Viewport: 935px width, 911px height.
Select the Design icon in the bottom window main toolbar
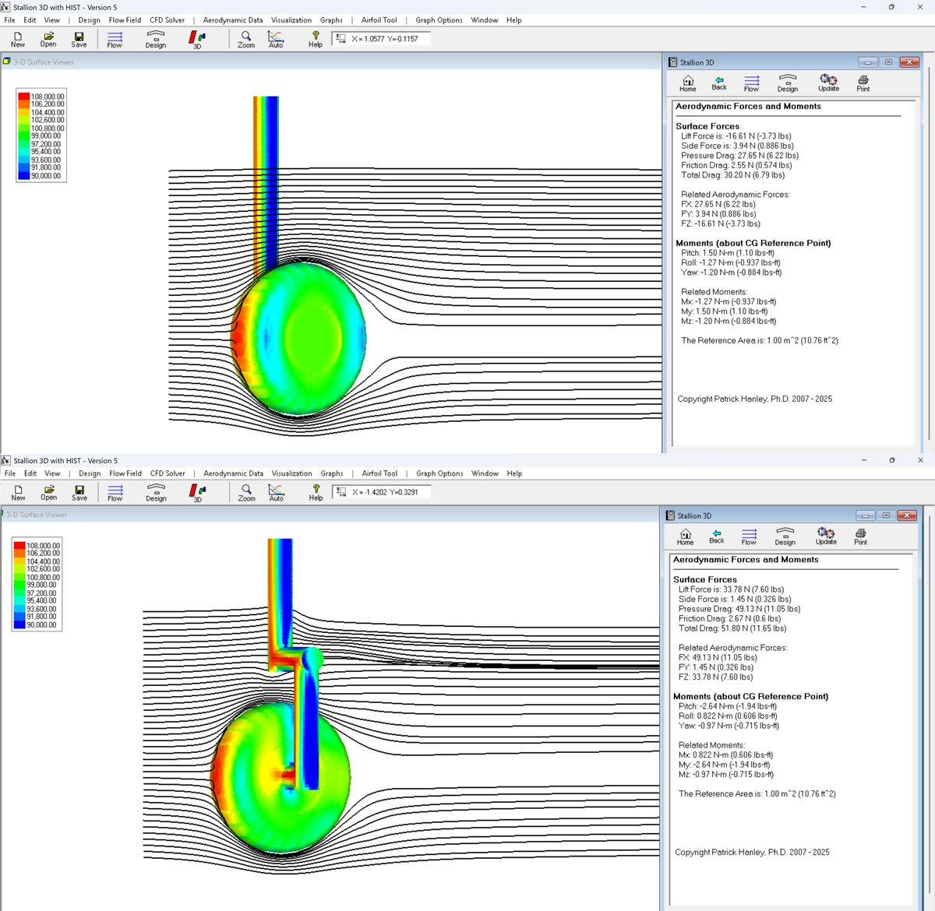pyautogui.click(x=156, y=492)
